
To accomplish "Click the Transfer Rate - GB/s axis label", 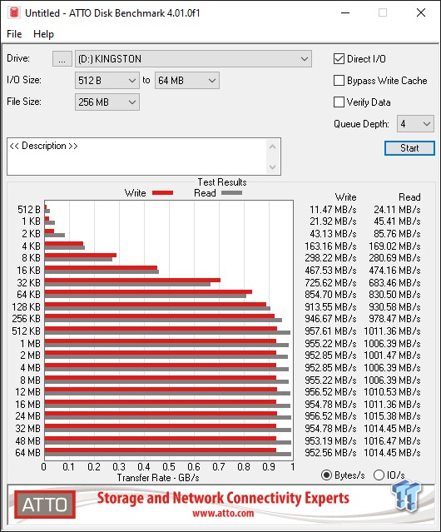I will tap(158, 478).
